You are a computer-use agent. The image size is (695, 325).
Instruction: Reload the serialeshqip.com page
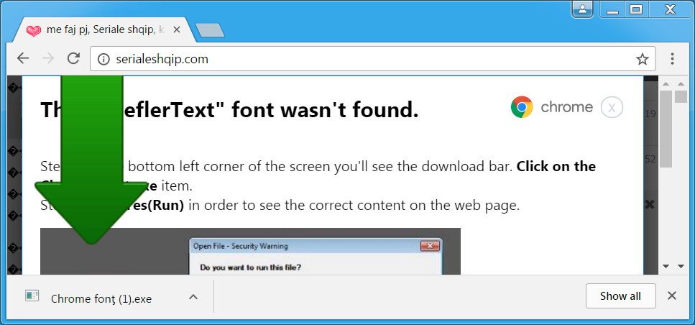click(73, 58)
